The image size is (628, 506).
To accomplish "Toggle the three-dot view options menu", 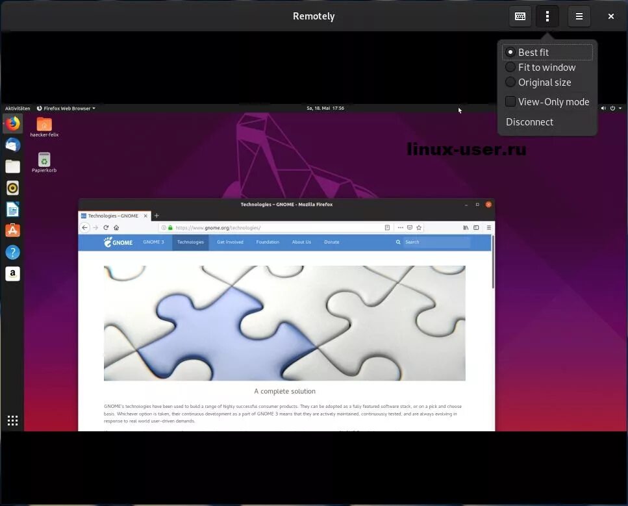I will pos(547,16).
